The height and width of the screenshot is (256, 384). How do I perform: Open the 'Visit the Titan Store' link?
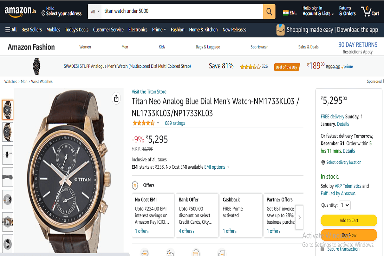coord(149,92)
